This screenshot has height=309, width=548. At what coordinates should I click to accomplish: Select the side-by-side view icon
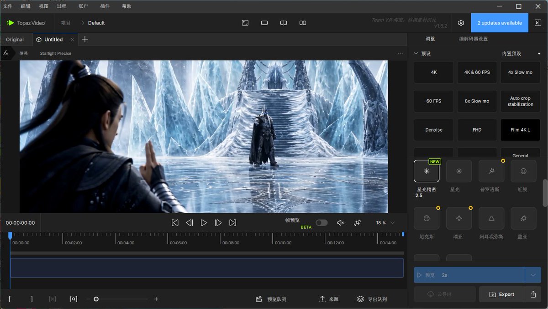[303, 23]
